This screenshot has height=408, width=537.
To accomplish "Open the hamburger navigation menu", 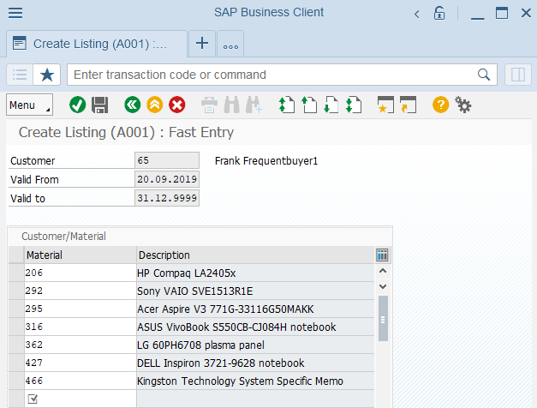I will point(15,13).
